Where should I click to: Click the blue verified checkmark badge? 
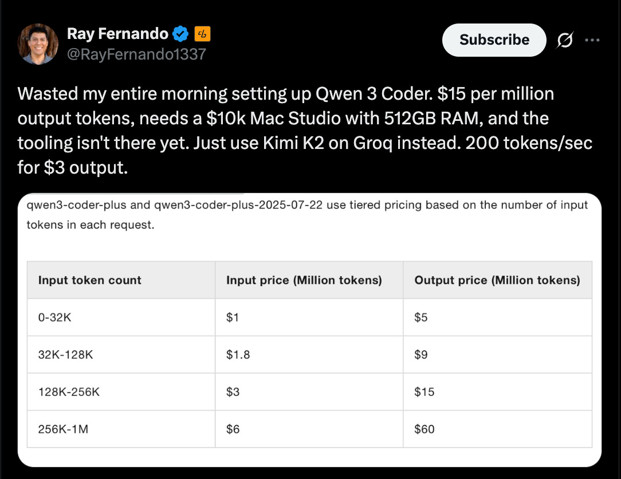(180, 34)
